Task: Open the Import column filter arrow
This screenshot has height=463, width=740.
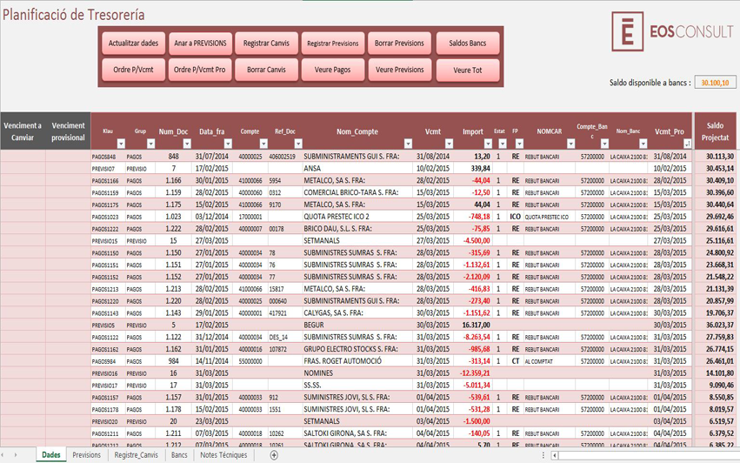Action: pyautogui.click(x=486, y=144)
